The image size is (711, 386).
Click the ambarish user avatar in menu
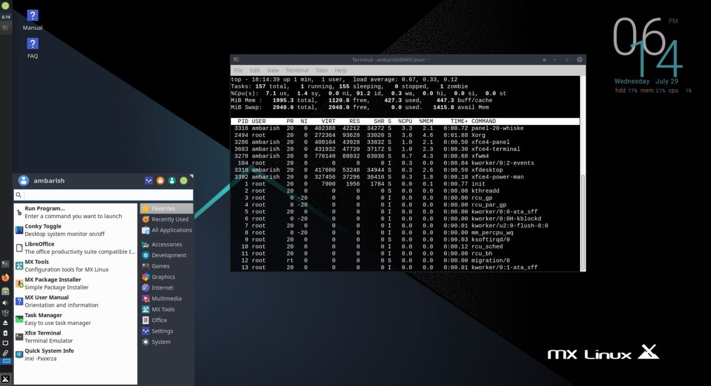pyautogui.click(x=24, y=181)
